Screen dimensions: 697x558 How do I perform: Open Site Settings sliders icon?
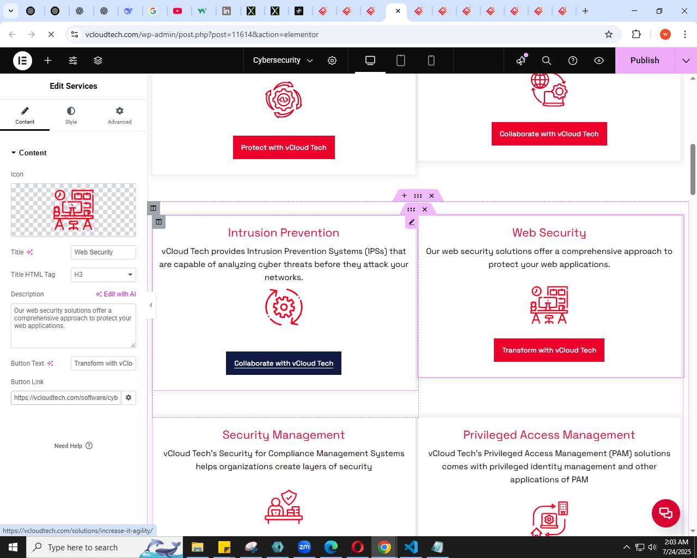click(x=73, y=60)
